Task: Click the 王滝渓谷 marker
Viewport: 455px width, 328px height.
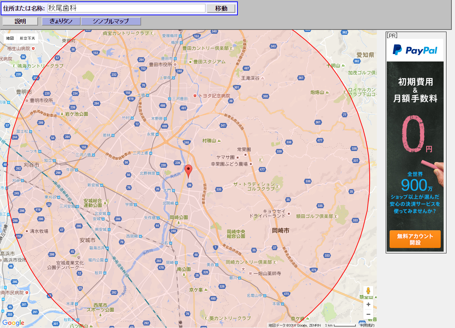Action: click(x=262, y=78)
